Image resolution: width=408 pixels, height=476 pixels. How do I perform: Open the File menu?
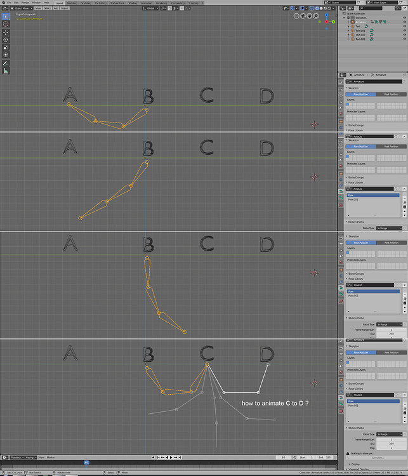(9, 3)
